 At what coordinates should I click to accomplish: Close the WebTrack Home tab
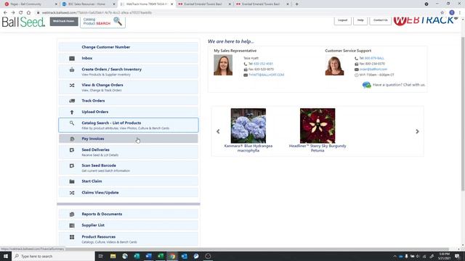pyautogui.click(x=171, y=4)
